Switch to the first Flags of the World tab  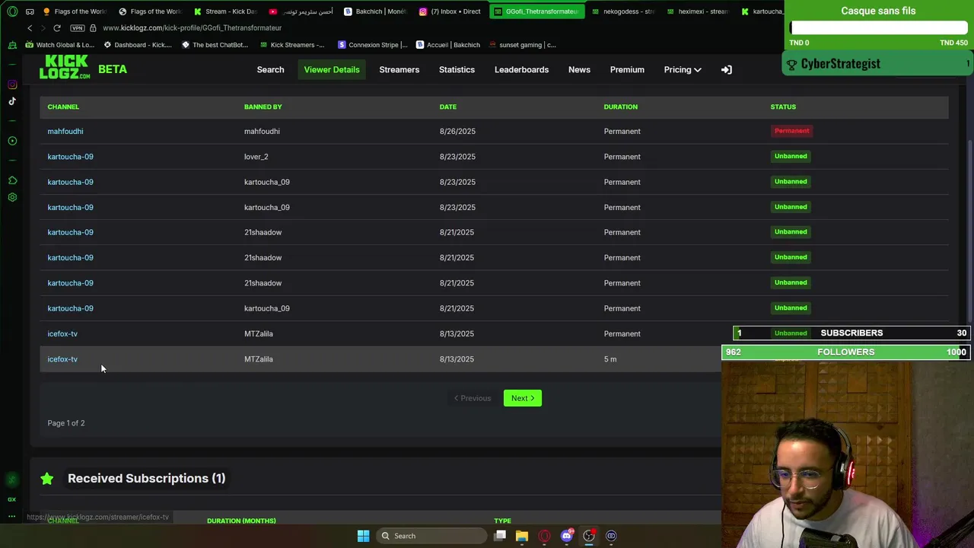(75, 11)
